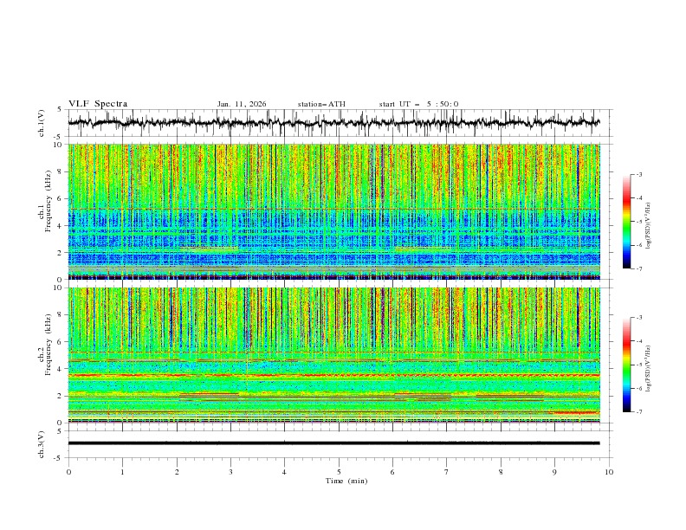The width and height of the screenshot is (686, 530).
Task: Click time axis tick label "9"
Action: pyautogui.click(x=554, y=472)
